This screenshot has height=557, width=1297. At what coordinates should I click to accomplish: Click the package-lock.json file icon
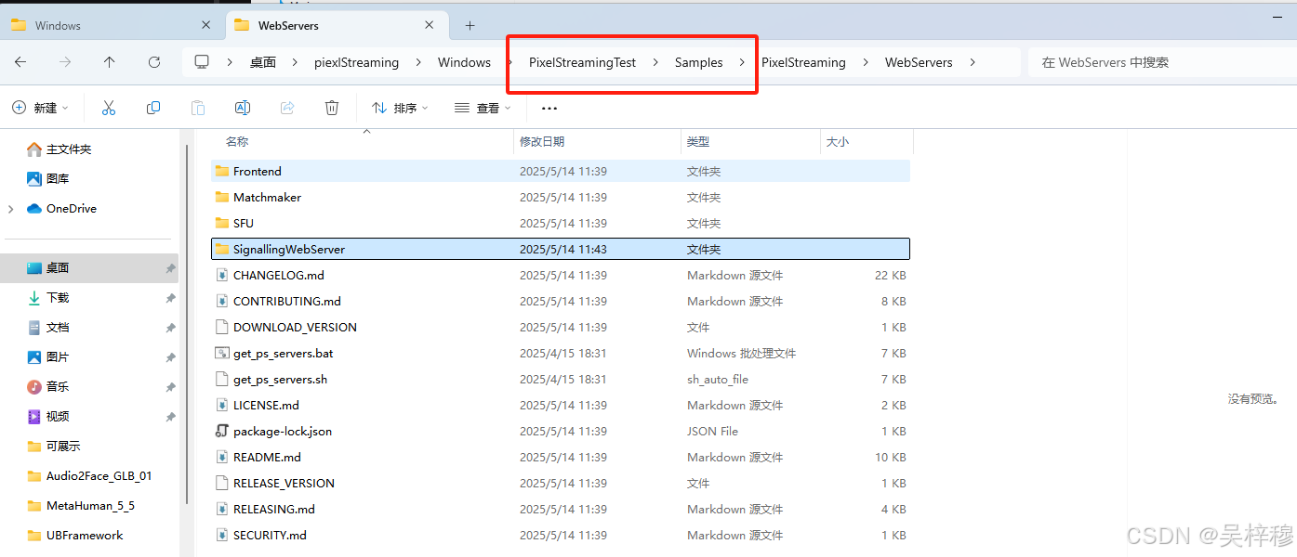click(x=221, y=431)
